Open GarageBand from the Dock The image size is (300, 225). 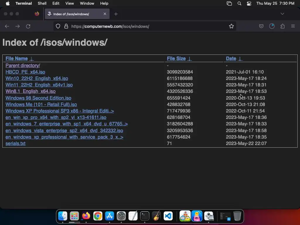(x=156, y=216)
